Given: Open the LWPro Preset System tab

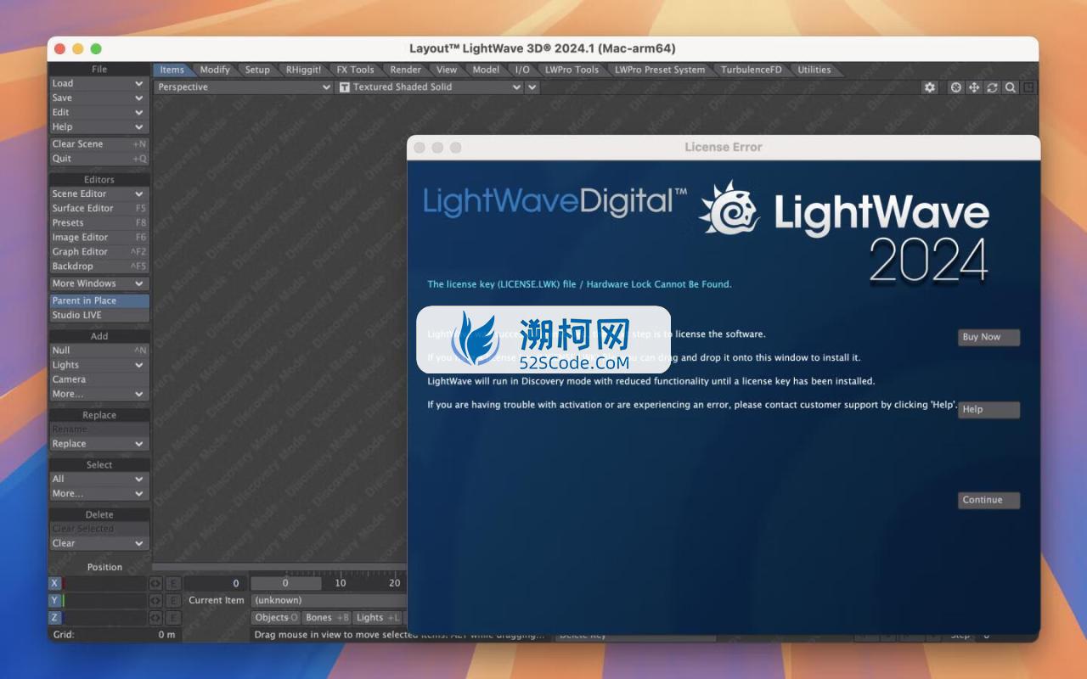Looking at the screenshot, I should tap(660, 70).
